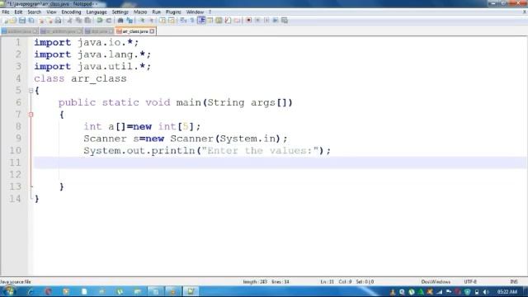Toggle INS insert mode in status bar
This screenshot has height=297, width=528.
click(x=514, y=282)
